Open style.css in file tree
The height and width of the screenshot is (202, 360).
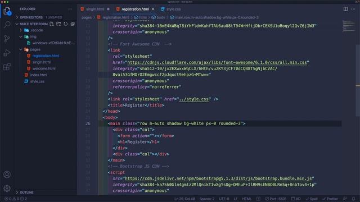[37, 81]
